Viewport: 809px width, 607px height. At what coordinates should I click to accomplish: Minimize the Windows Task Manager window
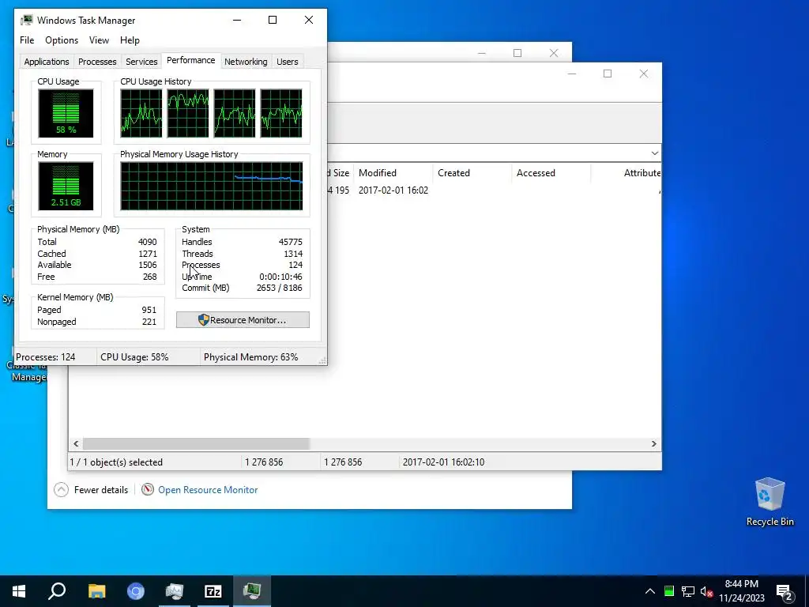[237, 20]
